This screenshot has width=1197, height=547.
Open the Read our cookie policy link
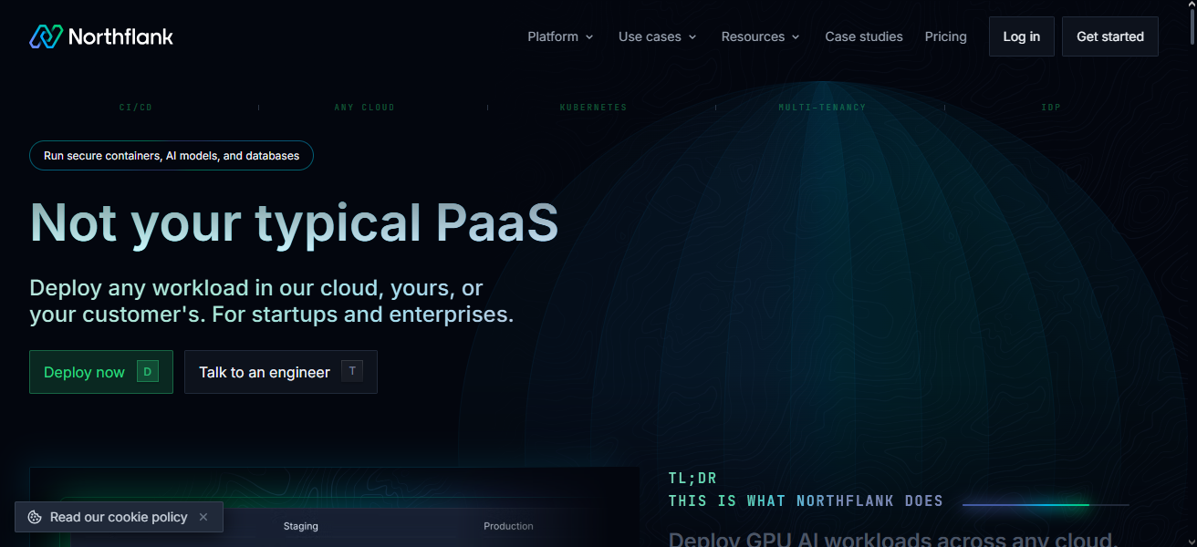coord(119,517)
